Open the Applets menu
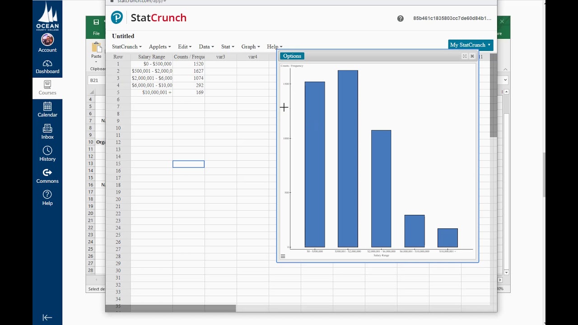Viewport: 578px width, 325px height. coord(159,46)
